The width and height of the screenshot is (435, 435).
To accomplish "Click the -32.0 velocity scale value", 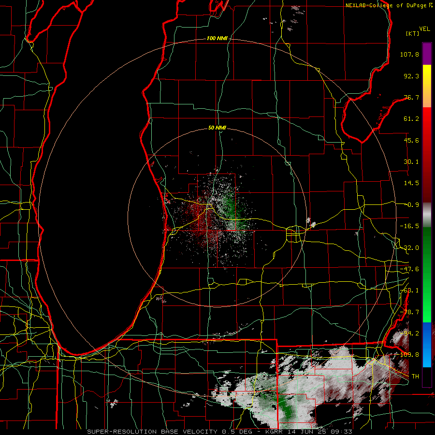I will coord(409,248).
